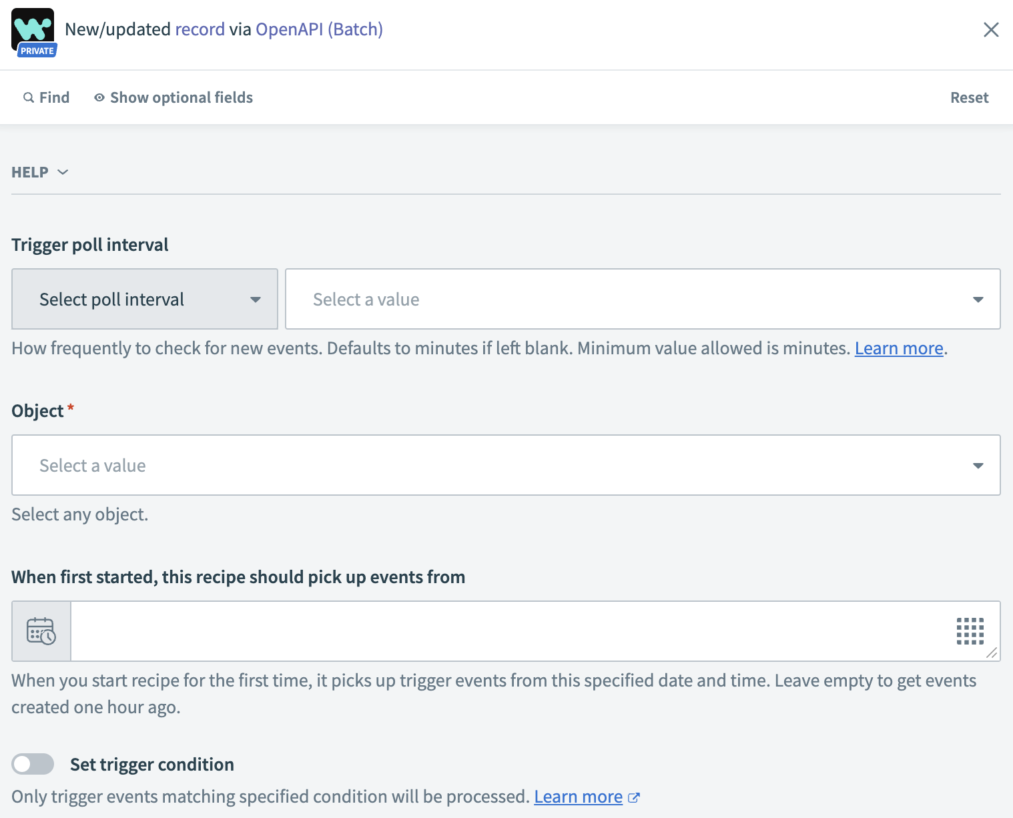Open the calendar date-time picker icon
The image size is (1013, 818).
point(41,631)
